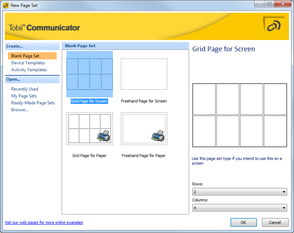Viewport: 294px width, 233px height.
Task: Click Browse... to find a page set
Action: [20, 110]
